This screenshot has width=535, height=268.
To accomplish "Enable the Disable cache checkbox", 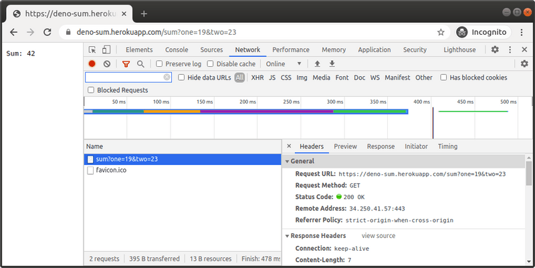I will pyautogui.click(x=210, y=63).
